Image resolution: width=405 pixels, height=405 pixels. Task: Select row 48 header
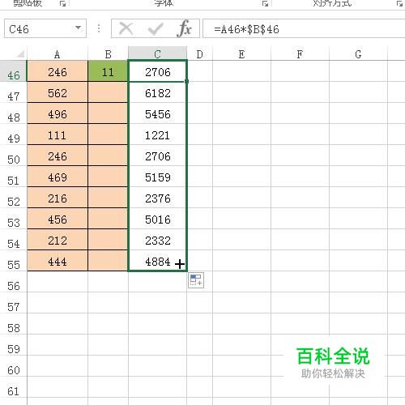coord(14,113)
